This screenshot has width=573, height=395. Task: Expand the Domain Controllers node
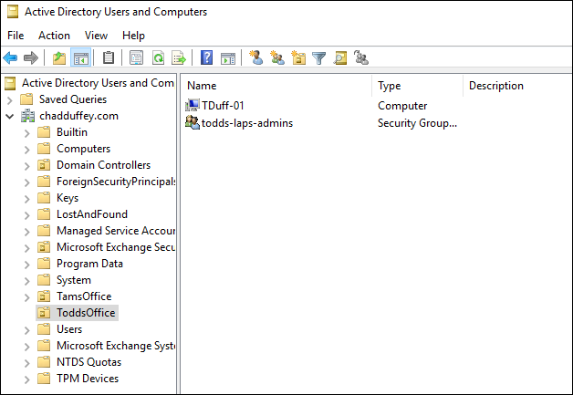27,165
